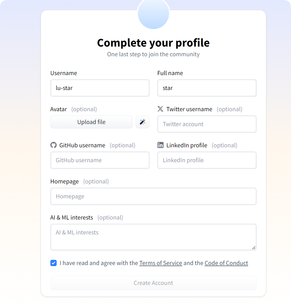Image resolution: width=291 pixels, height=303 pixels.
Task: Click the textarea resize handle corner
Action: [254, 248]
